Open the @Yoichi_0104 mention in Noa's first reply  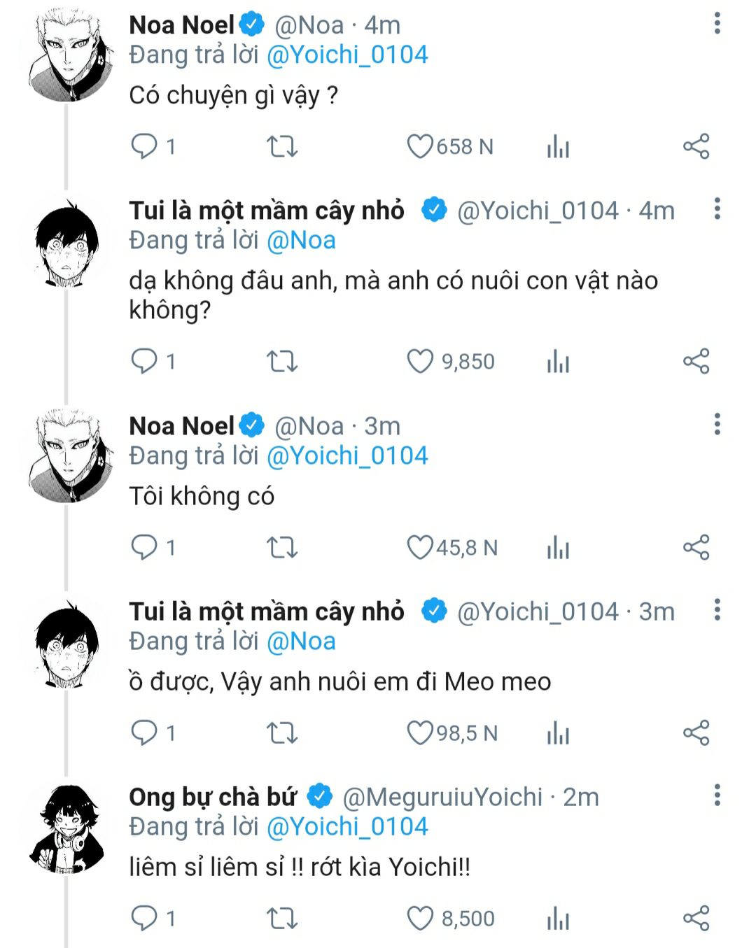coord(347,55)
